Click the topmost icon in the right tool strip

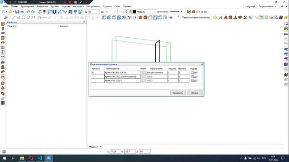(286, 24)
